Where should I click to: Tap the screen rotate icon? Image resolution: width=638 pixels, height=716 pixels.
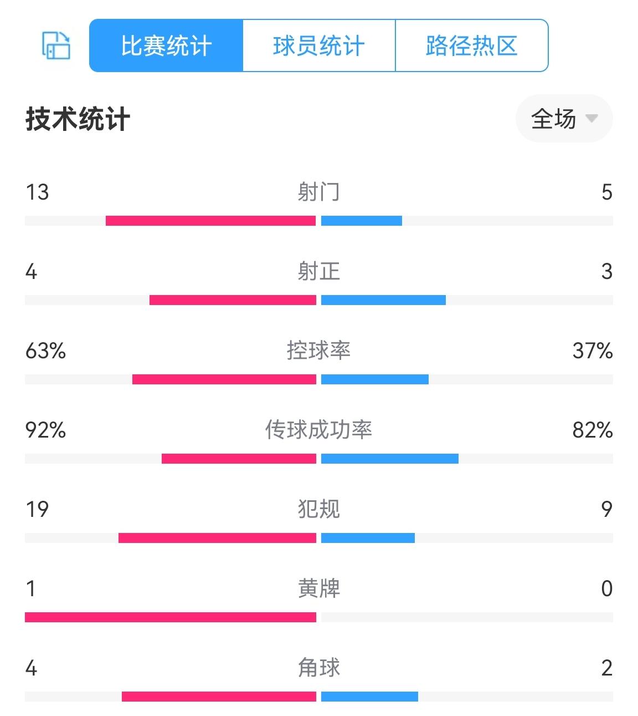[56, 45]
